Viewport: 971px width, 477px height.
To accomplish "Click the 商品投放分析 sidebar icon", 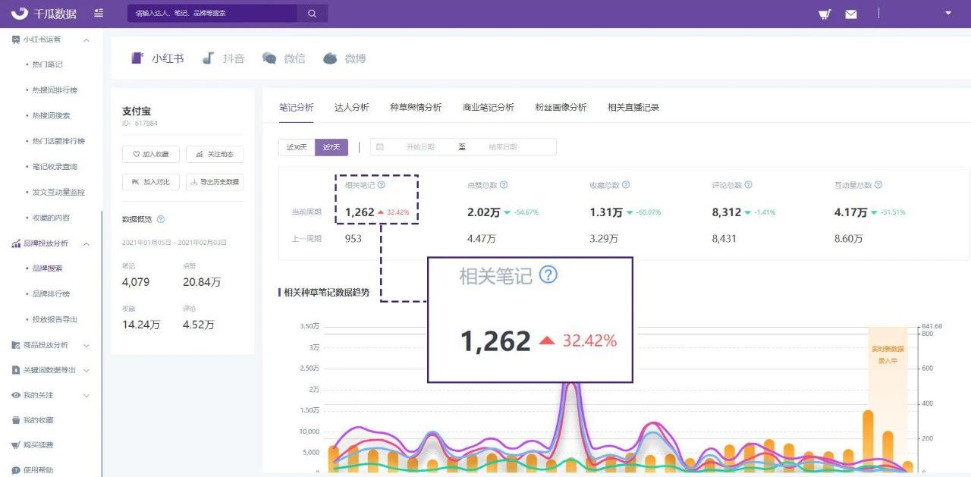I will click(x=16, y=345).
